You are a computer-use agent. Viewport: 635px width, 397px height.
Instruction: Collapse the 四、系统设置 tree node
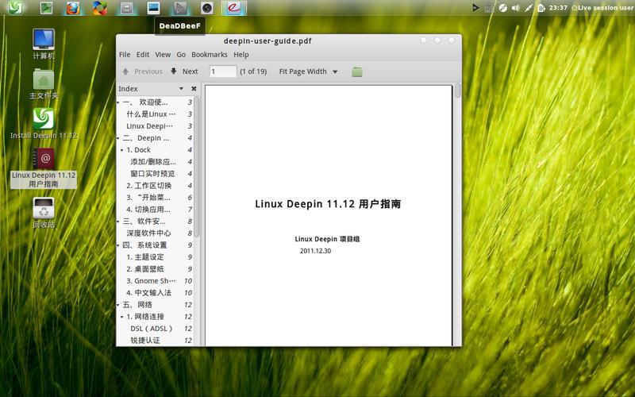coord(118,245)
